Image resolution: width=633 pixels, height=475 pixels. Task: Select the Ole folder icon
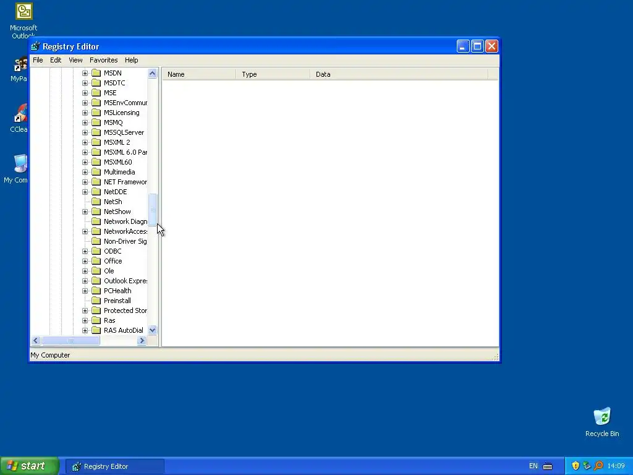(96, 271)
